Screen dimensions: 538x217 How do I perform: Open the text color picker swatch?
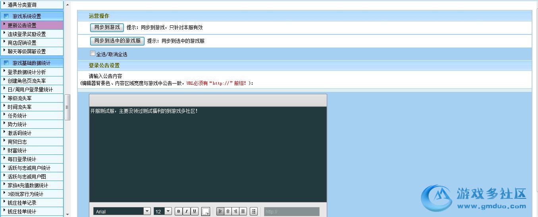206,211
